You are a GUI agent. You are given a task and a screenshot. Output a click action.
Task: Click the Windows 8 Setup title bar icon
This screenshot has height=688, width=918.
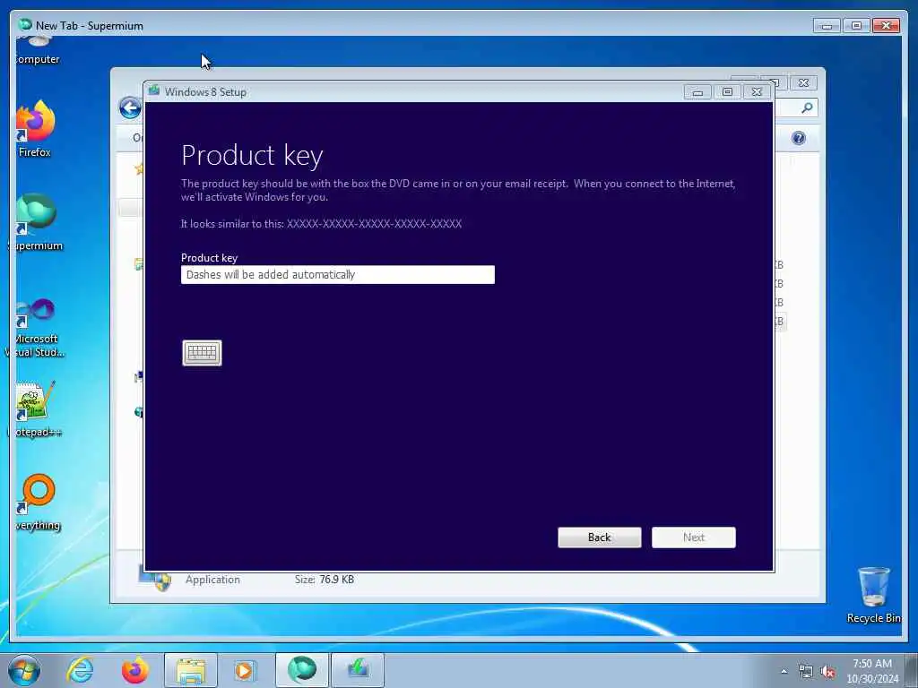[x=154, y=90]
